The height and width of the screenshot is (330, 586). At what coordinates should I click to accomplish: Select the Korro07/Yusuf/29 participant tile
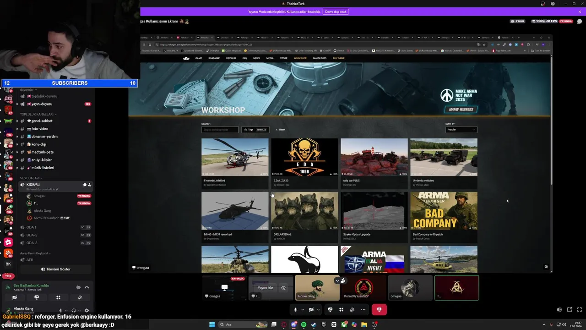(364, 288)
